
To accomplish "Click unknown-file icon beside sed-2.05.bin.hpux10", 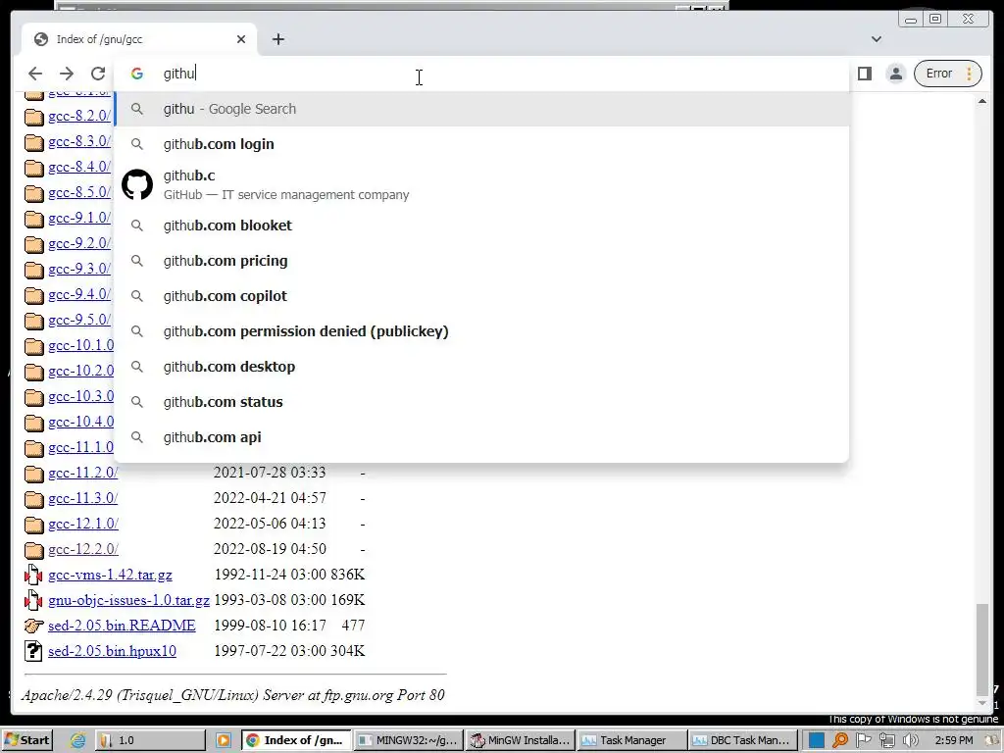I will coord(33,651).
